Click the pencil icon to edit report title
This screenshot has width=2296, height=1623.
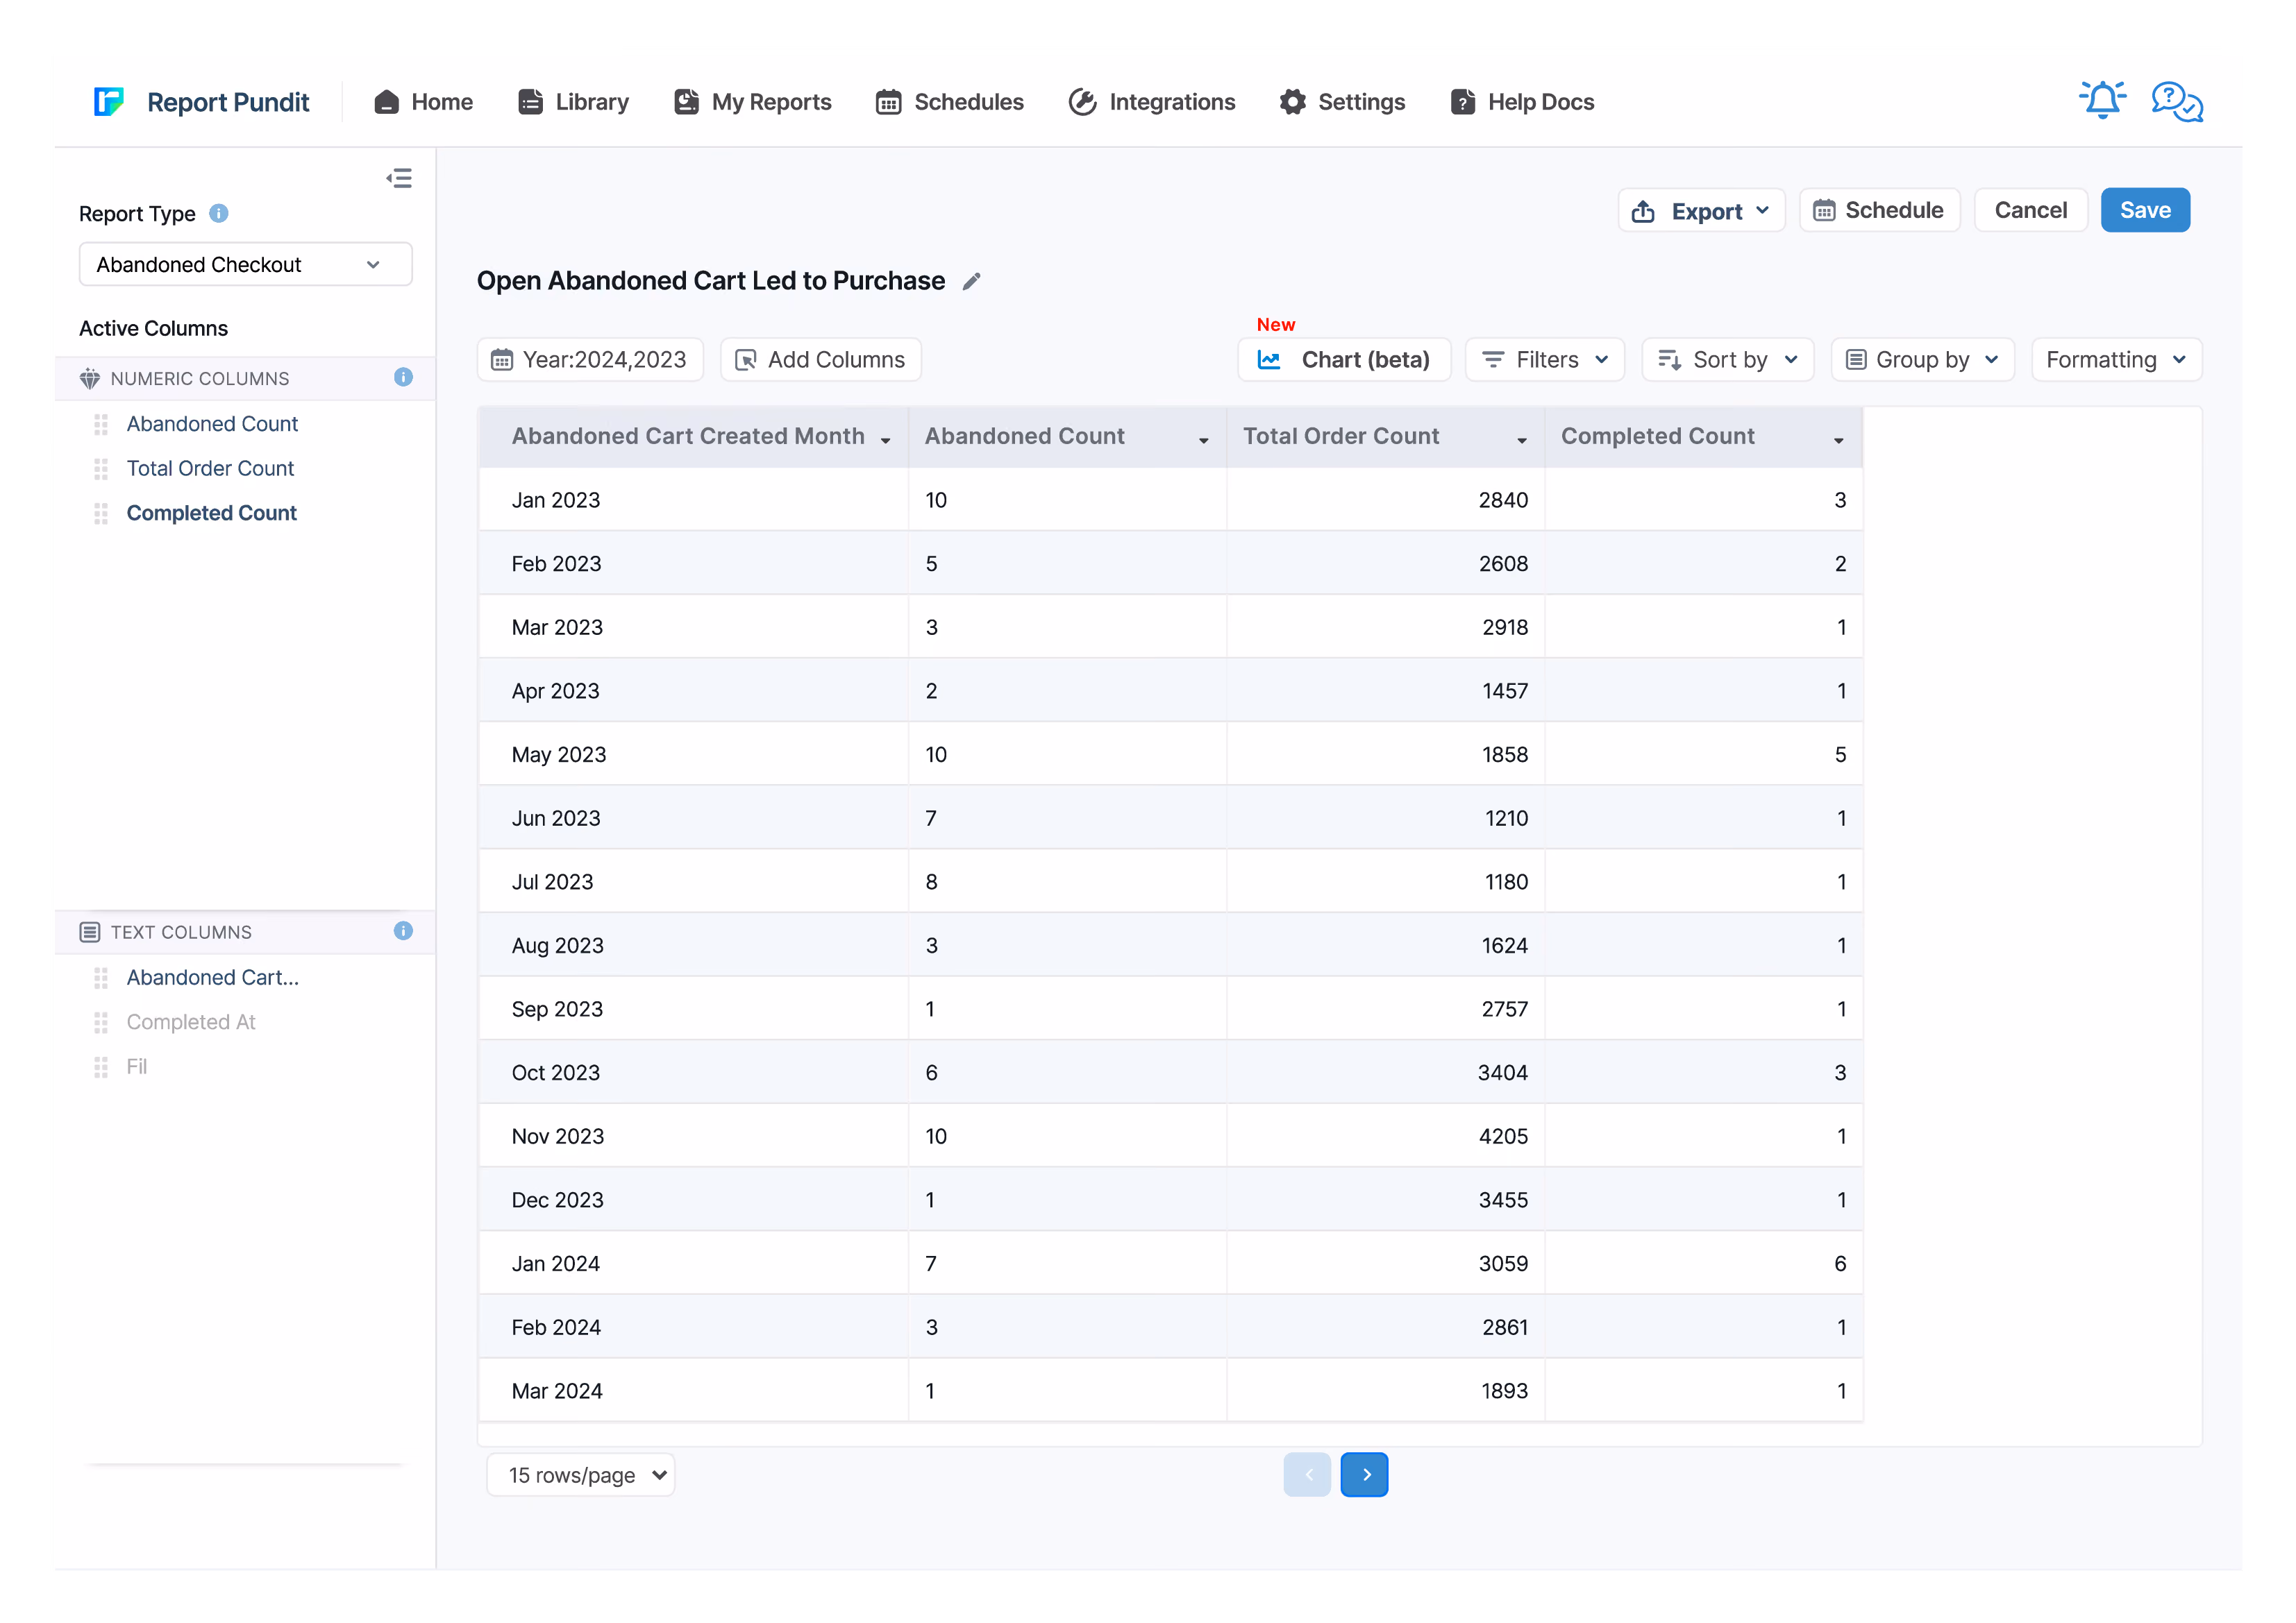click(x=971, y=282)
